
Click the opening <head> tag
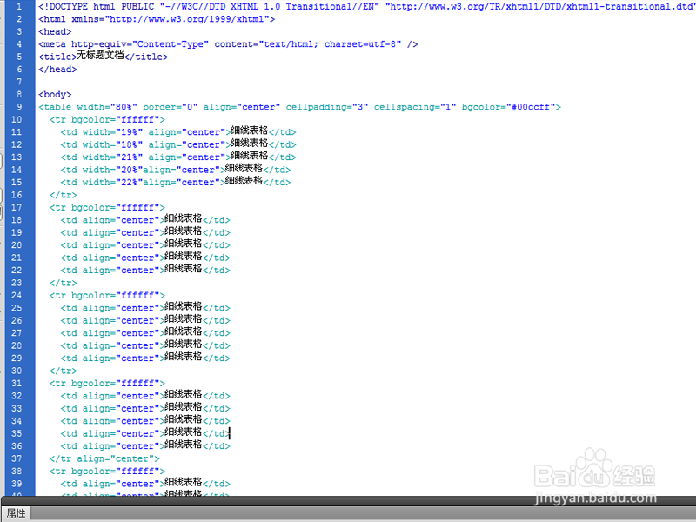tap(55, 31)
